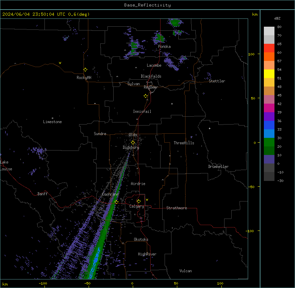Click the Base_Reflectivity title
295x288 pixels.
(x=147, y=5)
